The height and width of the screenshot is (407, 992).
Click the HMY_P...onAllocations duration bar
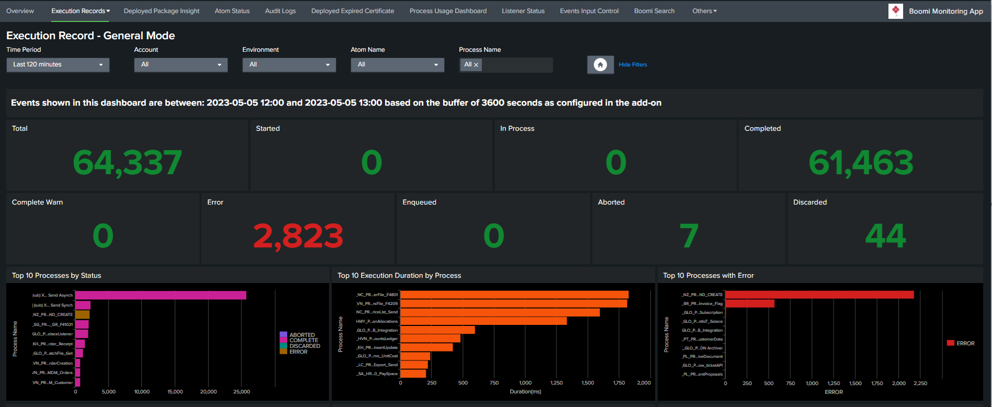tap(483, 321)
